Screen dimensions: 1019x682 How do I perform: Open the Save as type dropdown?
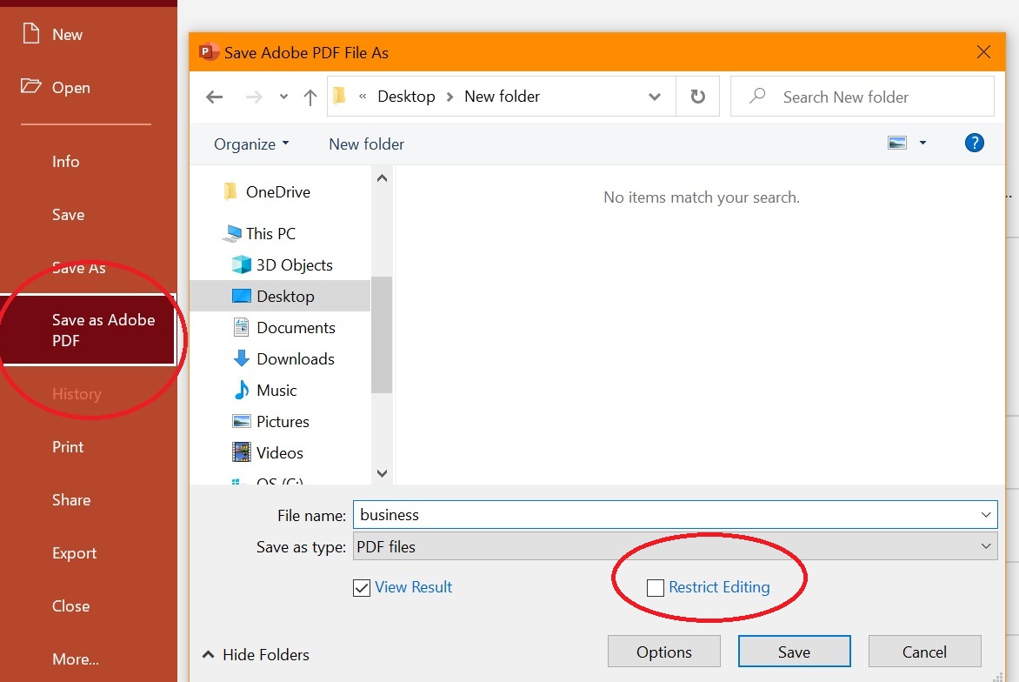point(986,546)
